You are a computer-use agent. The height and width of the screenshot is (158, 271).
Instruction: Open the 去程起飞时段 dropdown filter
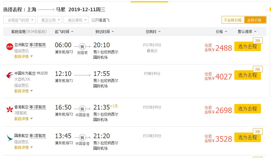tap(19, 20)
